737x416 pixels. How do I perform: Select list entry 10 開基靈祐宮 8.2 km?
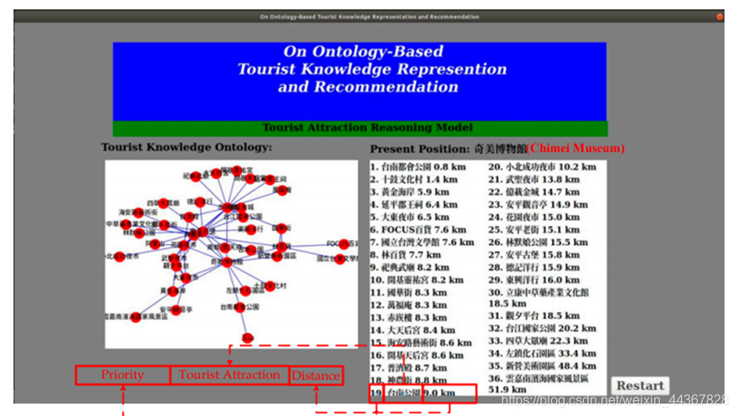click(417, 281)
